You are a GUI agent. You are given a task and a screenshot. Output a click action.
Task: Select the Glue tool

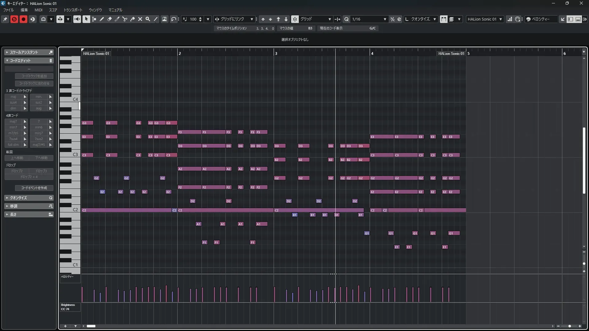click(133, 19)
